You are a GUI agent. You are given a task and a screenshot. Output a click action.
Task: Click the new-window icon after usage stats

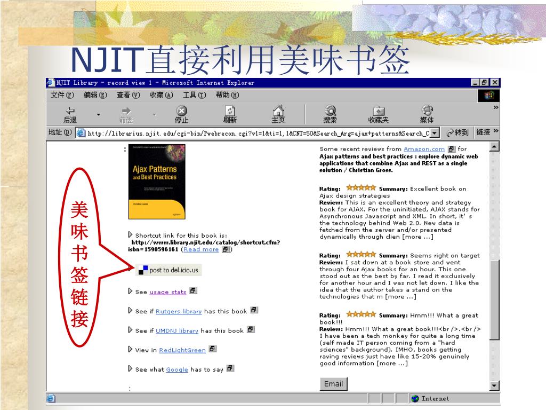(x=193, y=290)
